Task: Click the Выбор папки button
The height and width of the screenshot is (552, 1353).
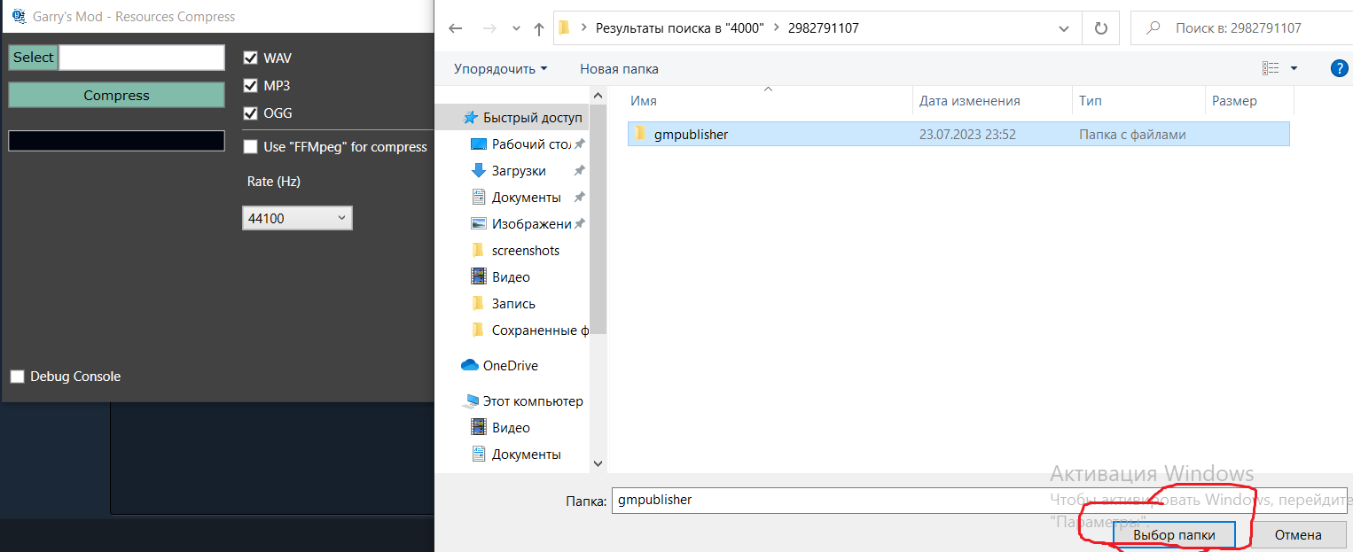Action: (x=1174, y=535)
